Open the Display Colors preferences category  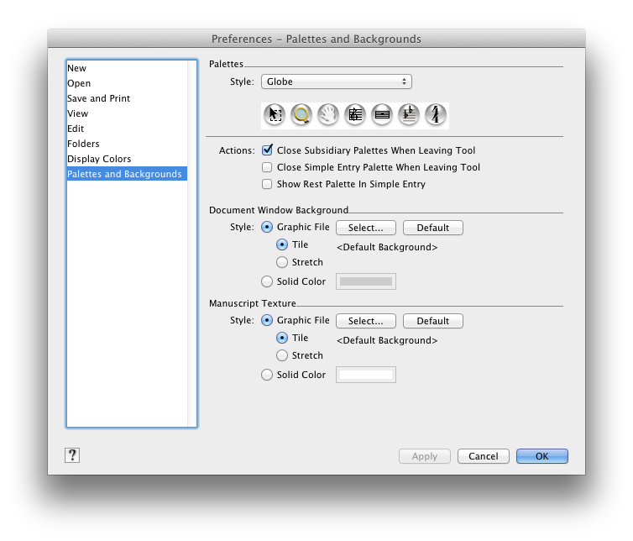127,159
